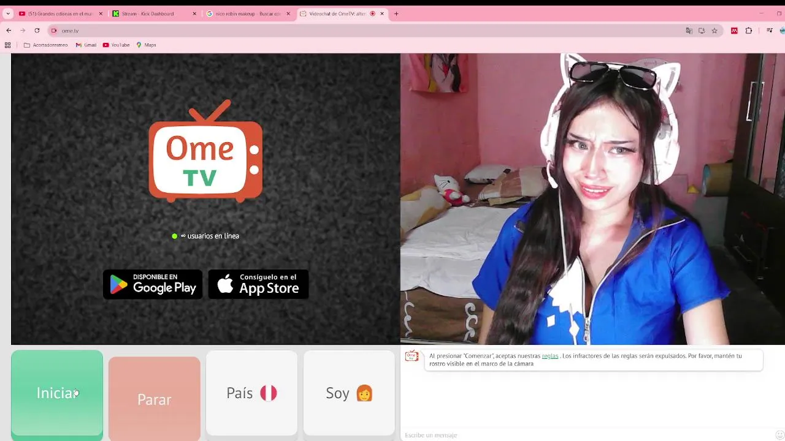
Task: Click the install app icon in address bar
Action: 702,31
